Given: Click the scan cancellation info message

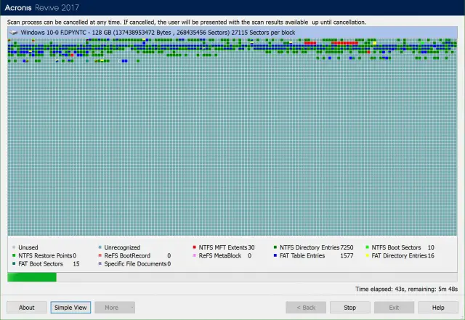Looking at the screenshot, I should [187, 22].
